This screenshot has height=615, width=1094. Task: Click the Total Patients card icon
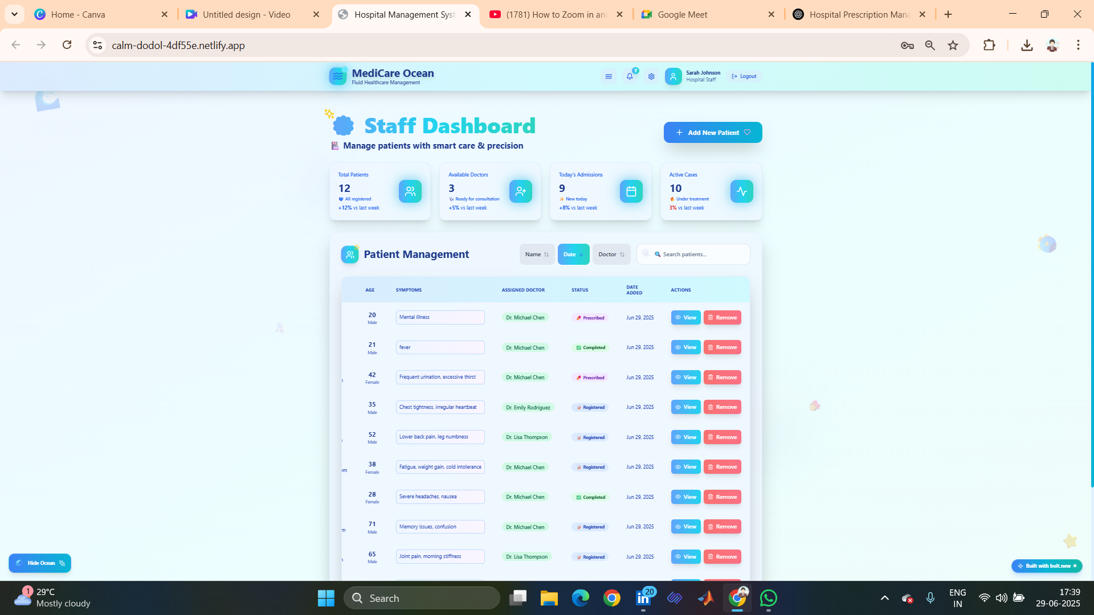click(410, 191)
